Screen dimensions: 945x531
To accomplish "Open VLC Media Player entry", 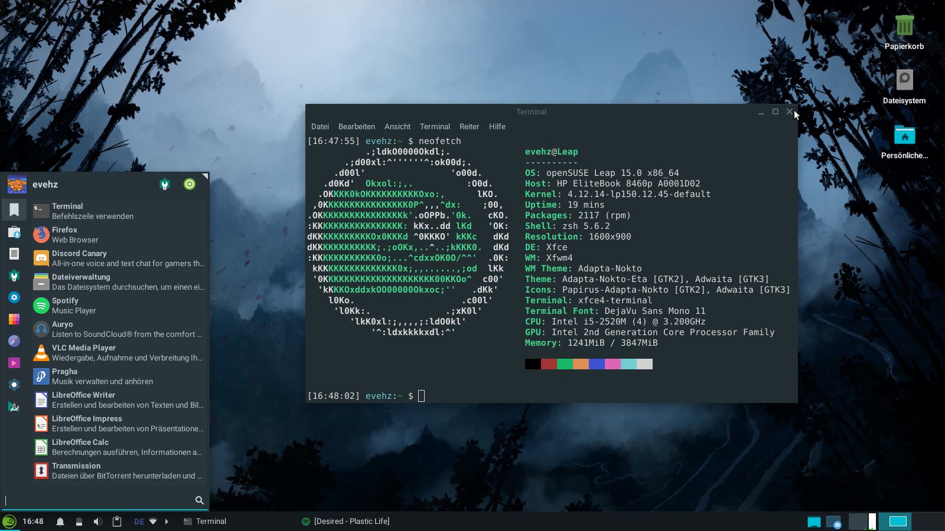I will [120, 353].
